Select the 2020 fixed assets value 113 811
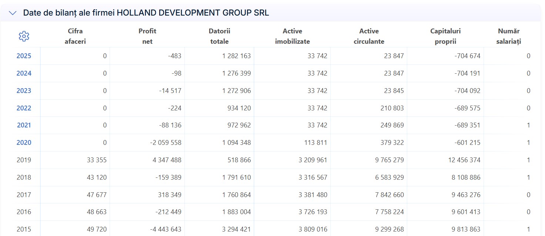 click(316, 143)
